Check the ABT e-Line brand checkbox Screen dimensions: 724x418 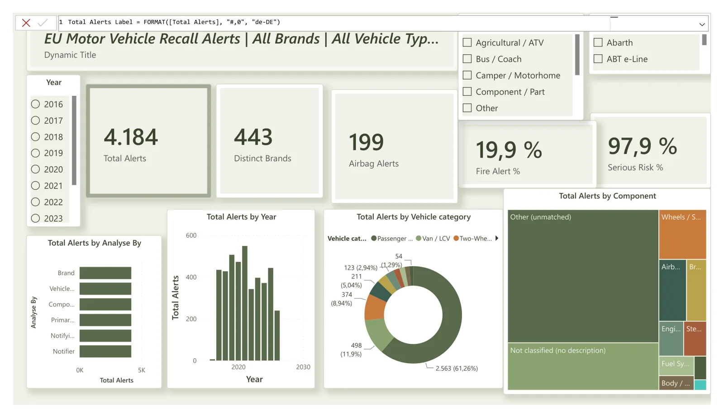[x=598, y=59]
